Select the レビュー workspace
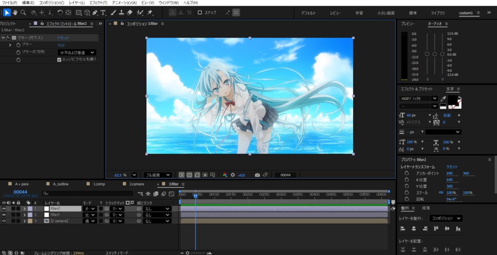The height and width of the screenshot is (255, 497). [x=335, y=13]
